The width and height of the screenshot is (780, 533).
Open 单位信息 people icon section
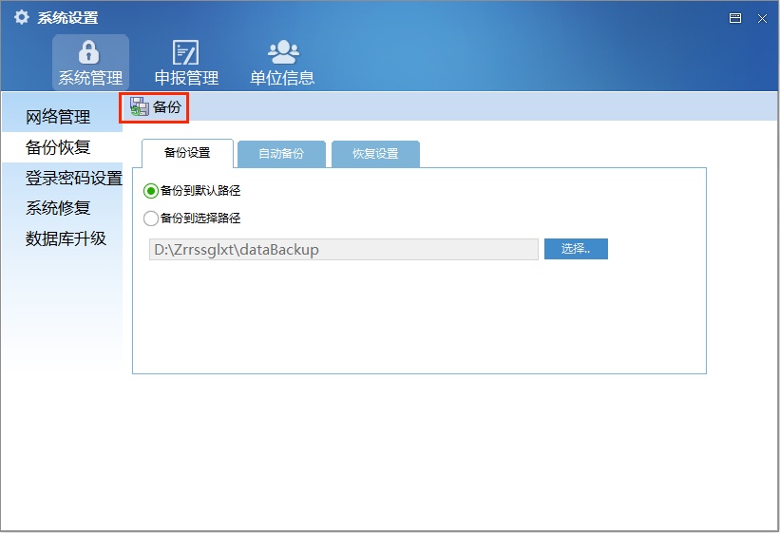click(x=282, y=63)
